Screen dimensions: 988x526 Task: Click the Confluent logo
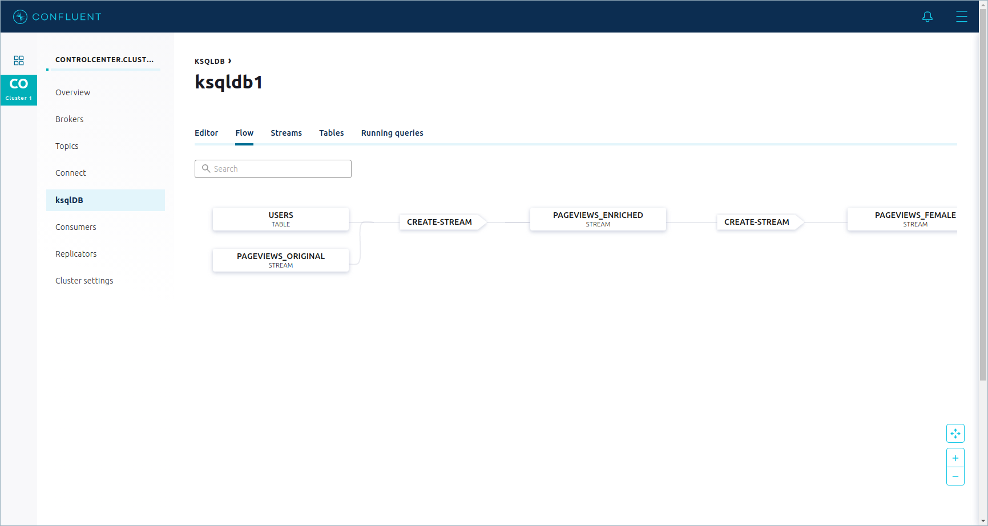tap(57, 17)
